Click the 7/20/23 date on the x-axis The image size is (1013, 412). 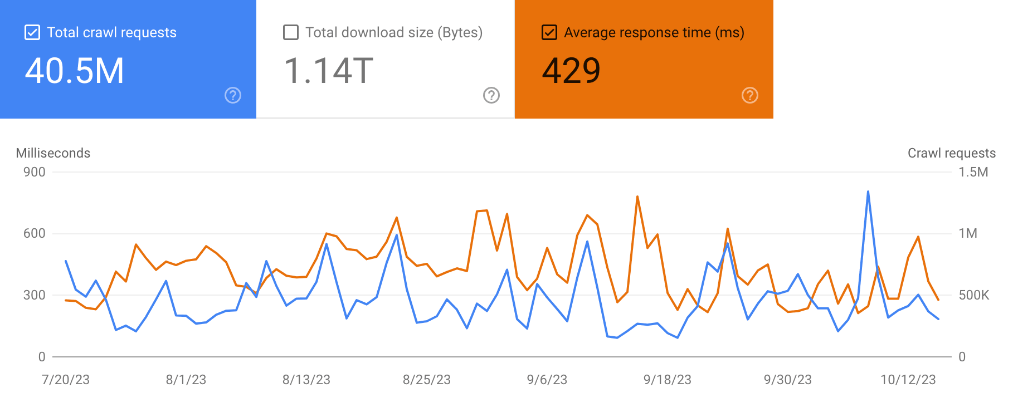click(66, 380)
